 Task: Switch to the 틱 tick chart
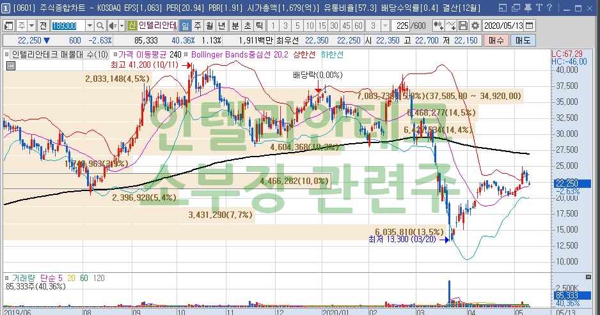pyautogui.click(x=260, y=26)
